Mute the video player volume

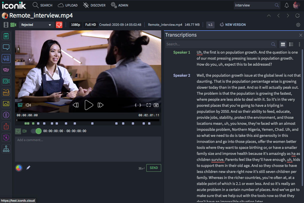(28, 105)
